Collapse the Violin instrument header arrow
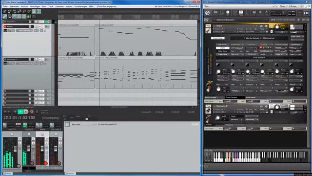The height and width of the screenshot is (176, 312). pos(214,26)
